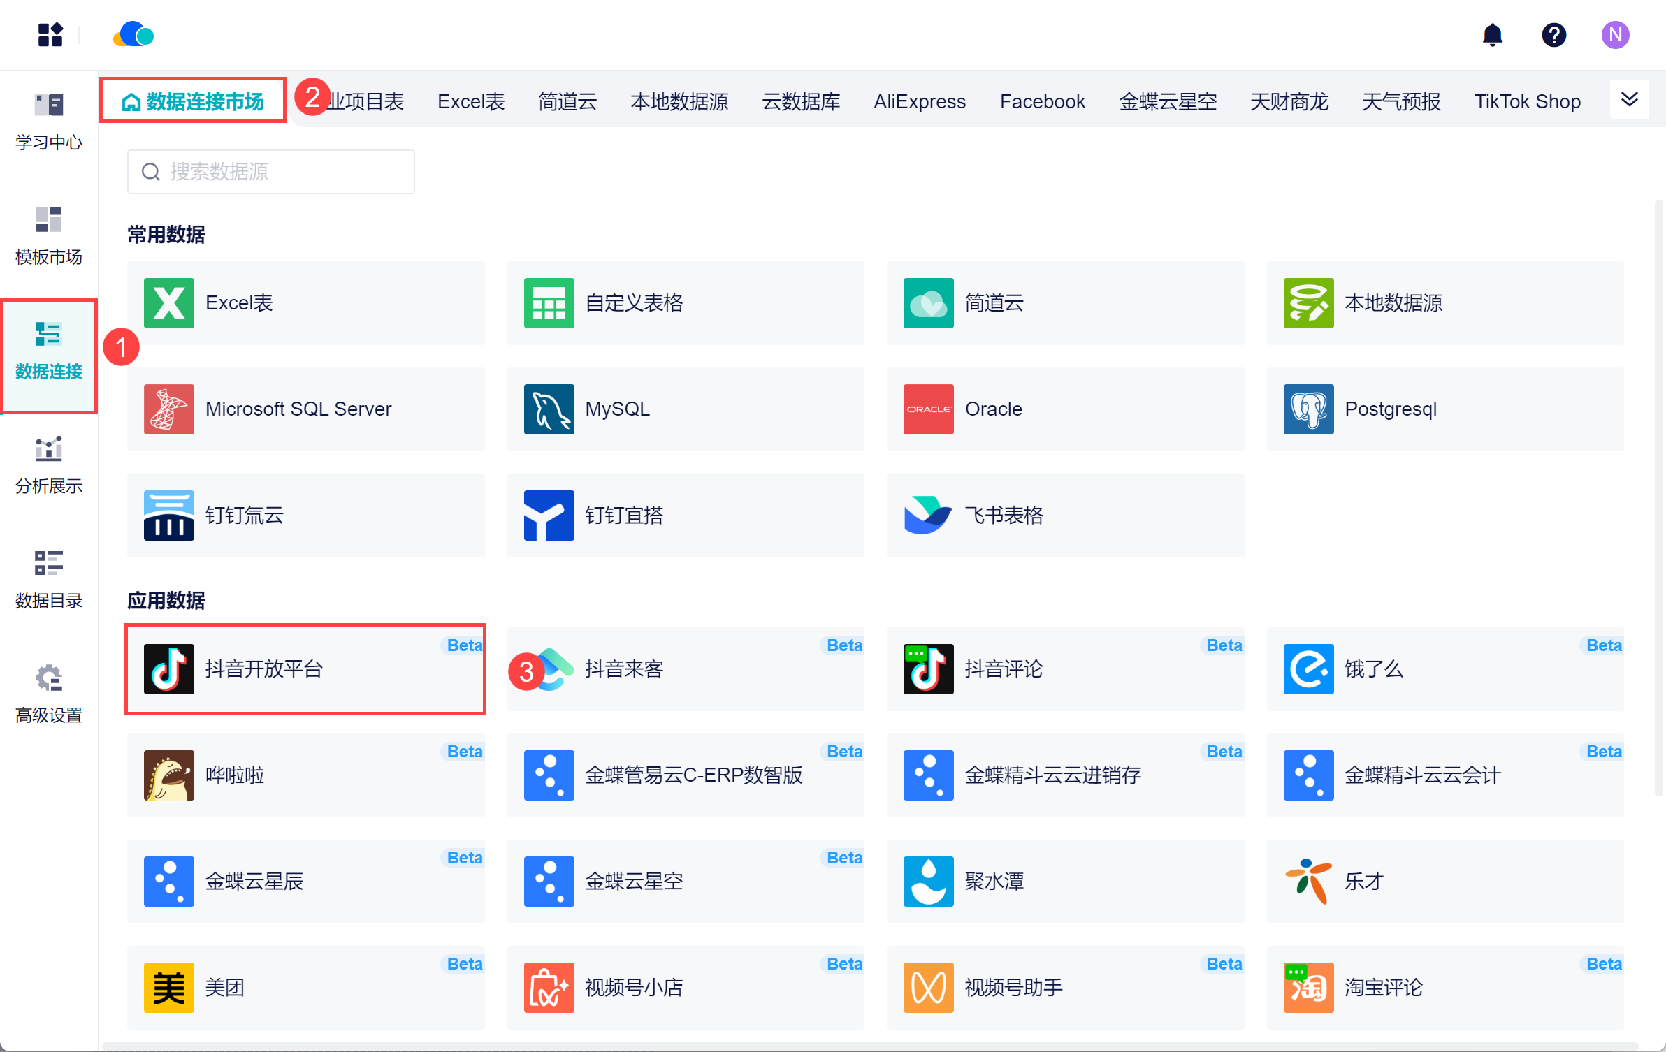This screenshot has width=1666, height=1052.
Task: Select the 数据连接市场 home tab
Action: coord(193,102)
